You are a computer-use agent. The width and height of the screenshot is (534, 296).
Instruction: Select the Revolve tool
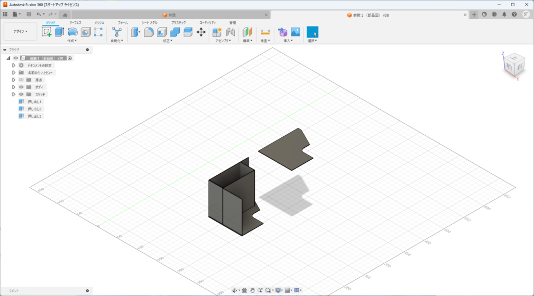click(x=72, y=32)
